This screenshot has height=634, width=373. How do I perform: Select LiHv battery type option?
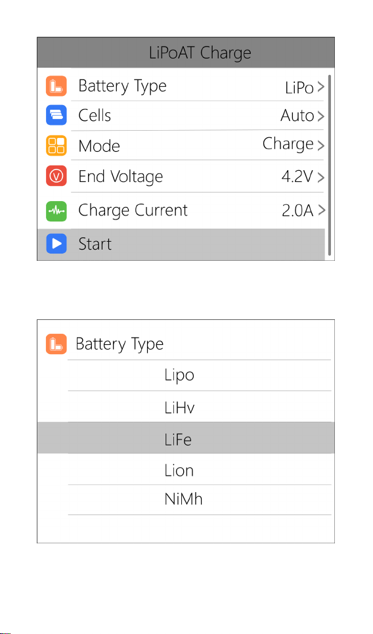tap(199, 407)
